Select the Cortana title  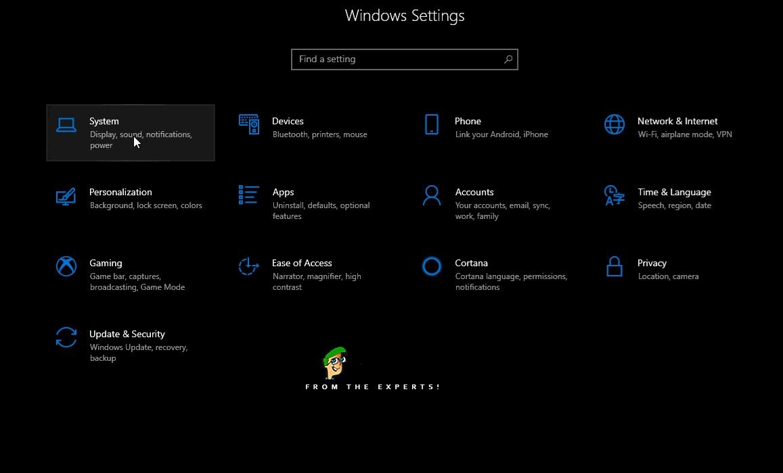click(x=472, y=263)
